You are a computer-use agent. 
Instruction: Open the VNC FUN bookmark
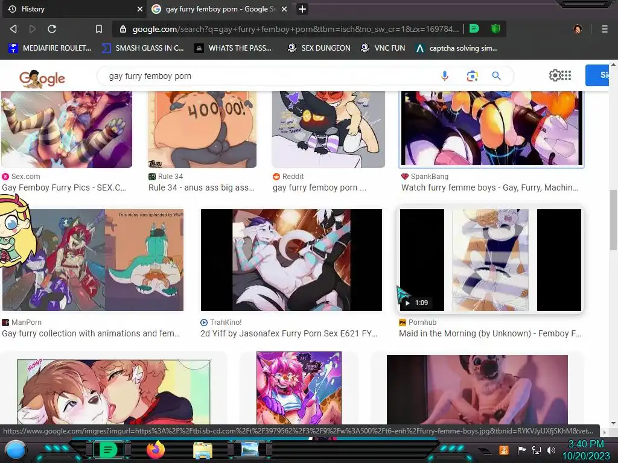[383, 48]
